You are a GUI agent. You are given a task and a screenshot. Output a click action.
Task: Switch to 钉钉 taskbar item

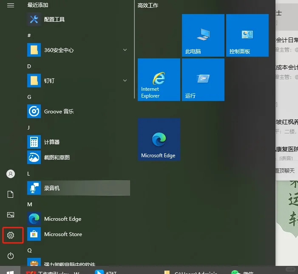point(106,271)
